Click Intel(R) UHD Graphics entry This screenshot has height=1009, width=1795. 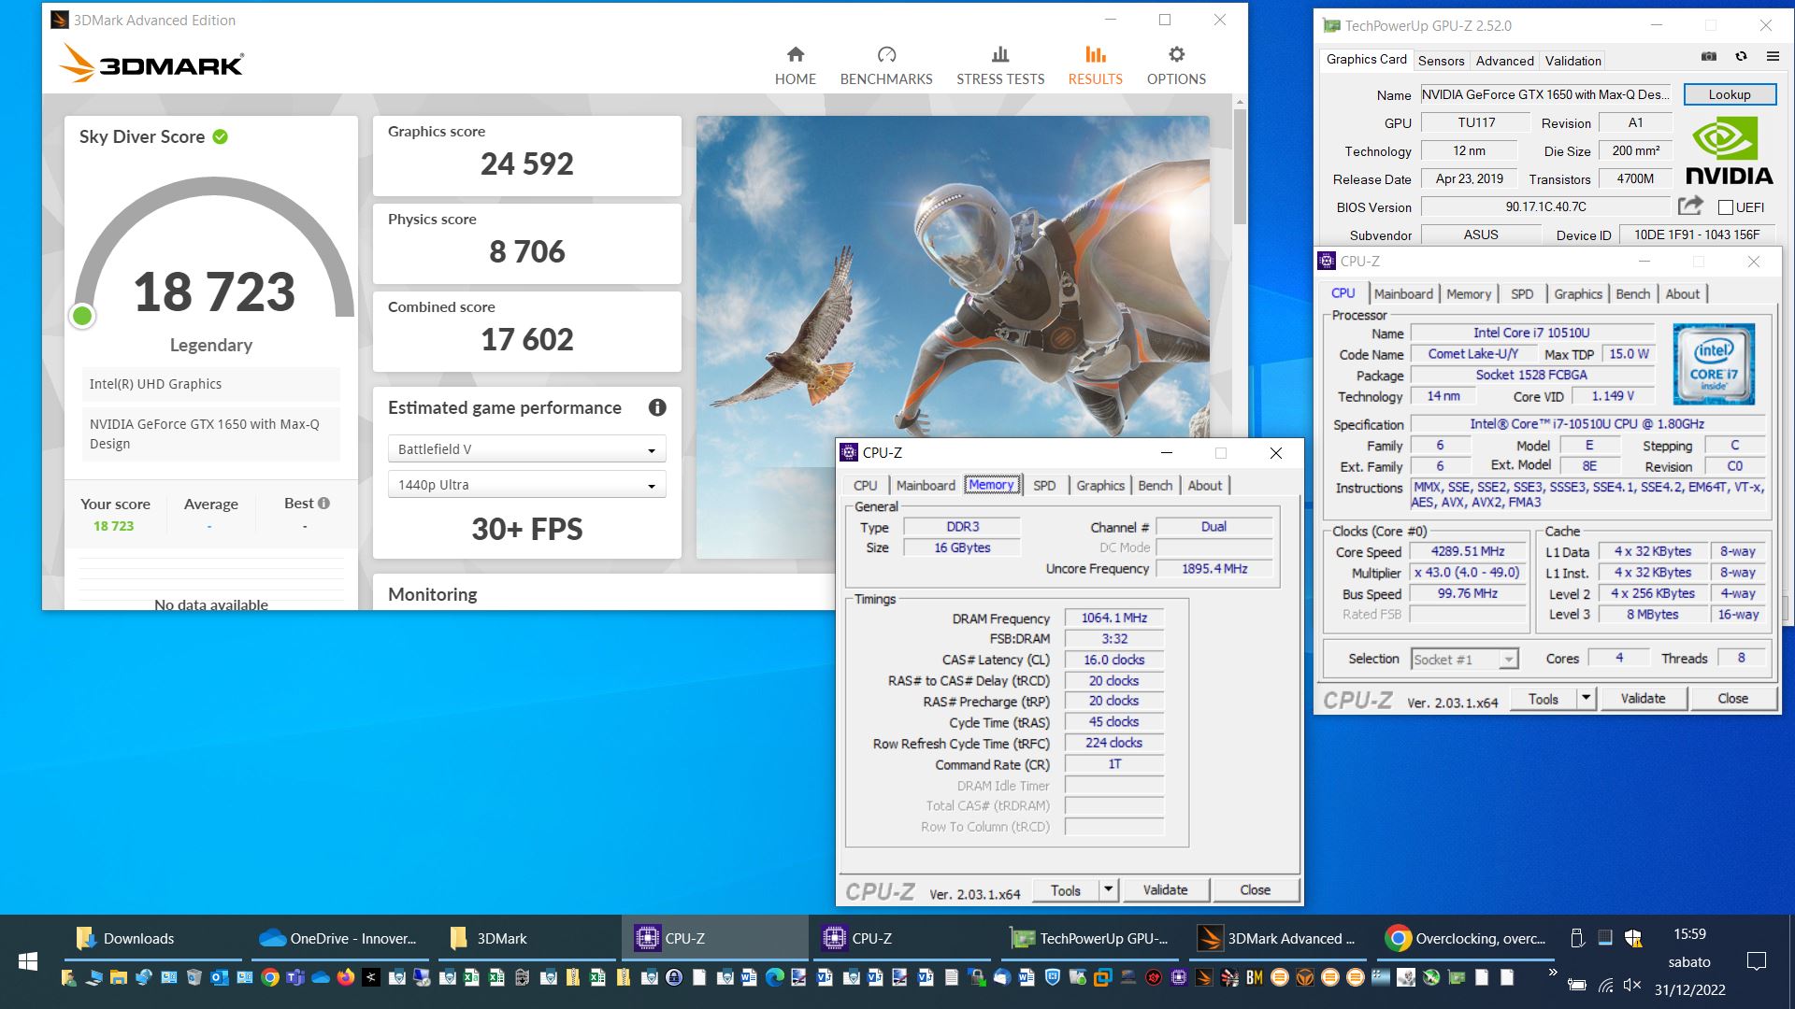click(210, 384)
